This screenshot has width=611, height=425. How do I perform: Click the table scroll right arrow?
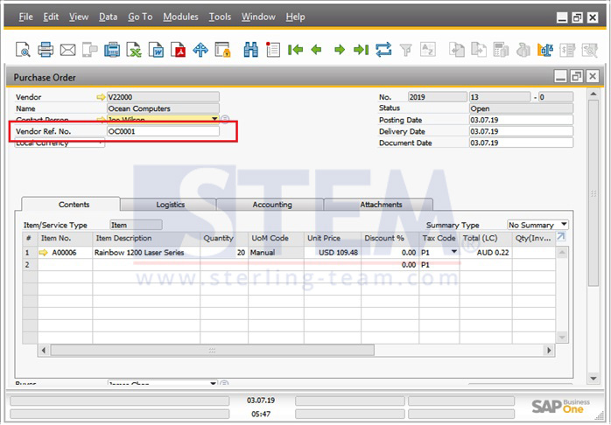pos(550,351)
